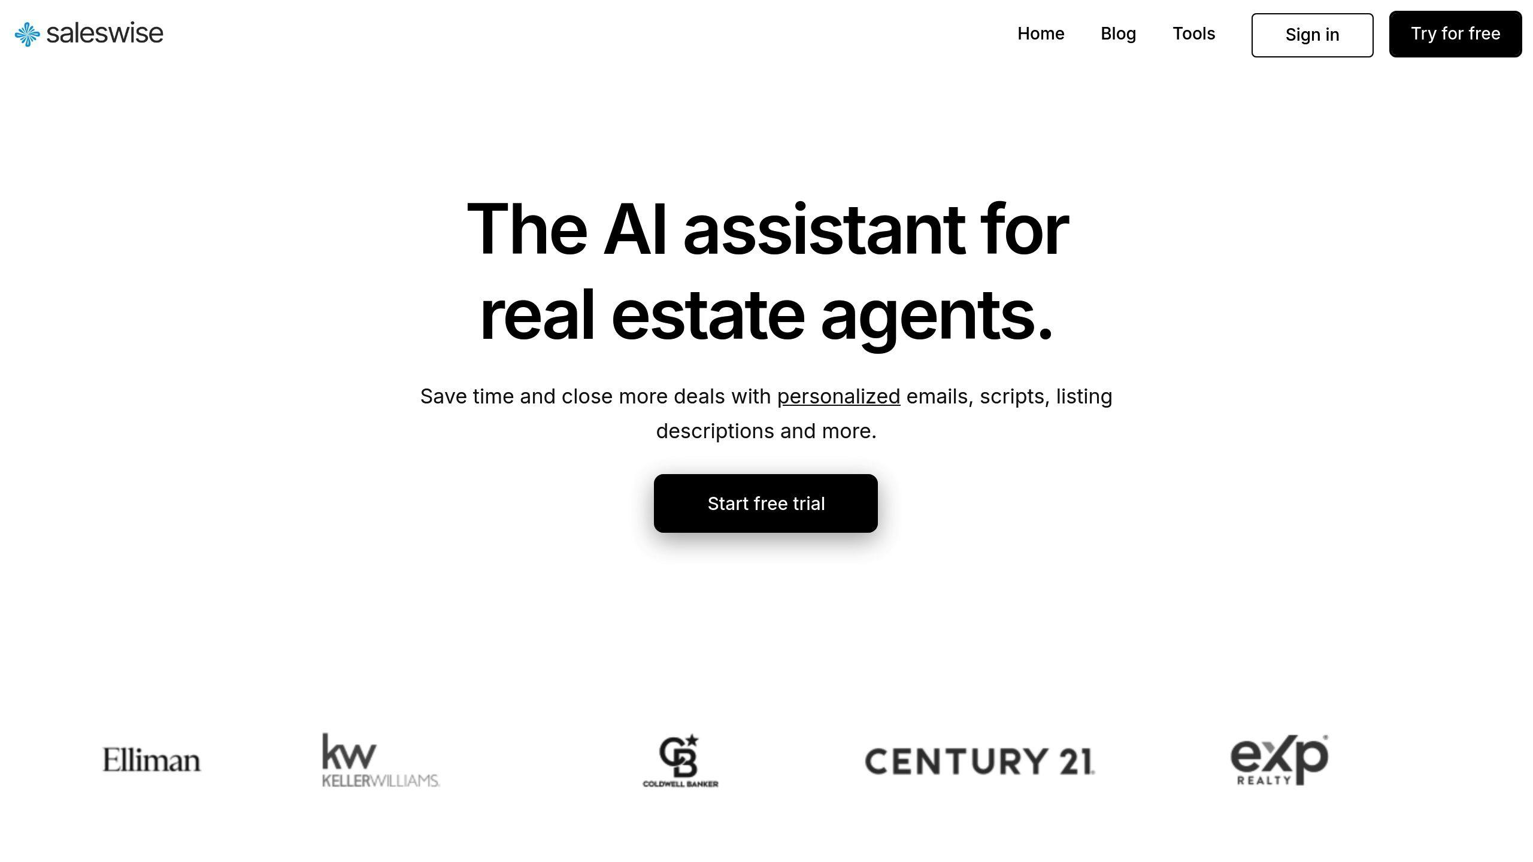Click the Sign in button icon
This screenshot has width=1533, height=862.
tap(1313, 34)
